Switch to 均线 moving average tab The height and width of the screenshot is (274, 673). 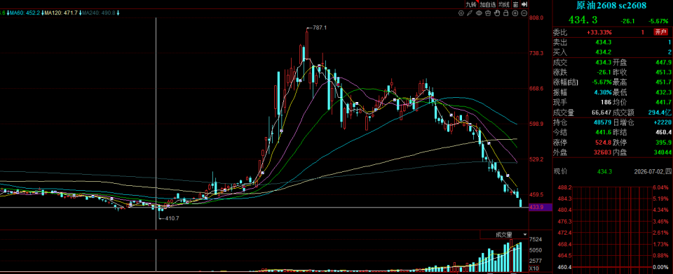504,4
